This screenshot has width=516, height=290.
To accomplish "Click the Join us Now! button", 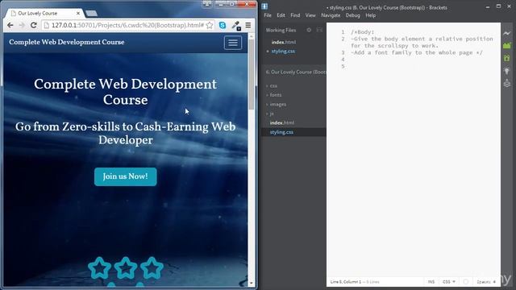I will pos(126,176).
